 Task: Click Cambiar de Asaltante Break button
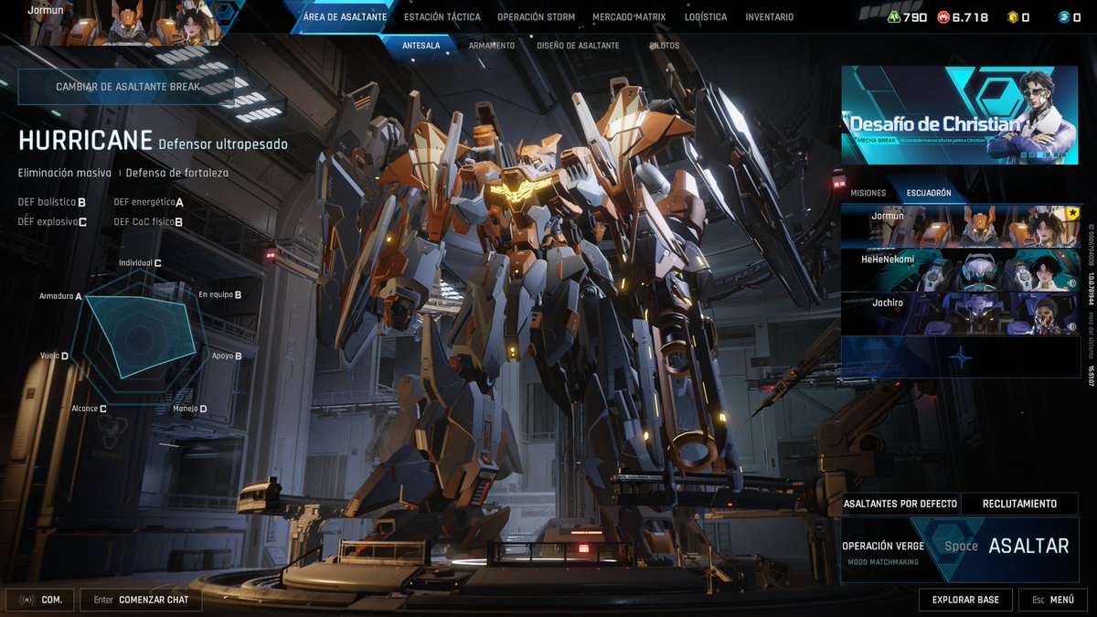click(126, 87)
